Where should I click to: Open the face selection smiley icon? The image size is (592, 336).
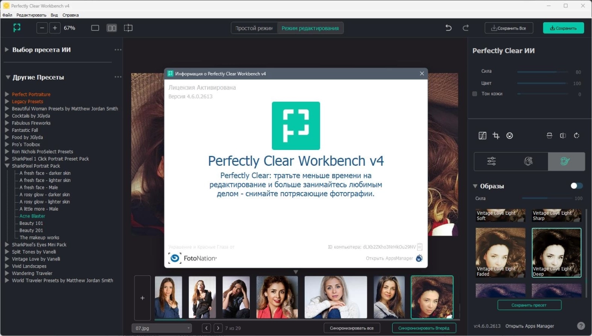[510, 136]
